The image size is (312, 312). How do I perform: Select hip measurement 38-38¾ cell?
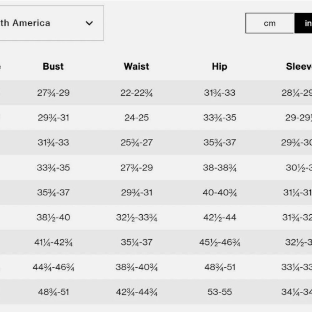pos(220,168)
